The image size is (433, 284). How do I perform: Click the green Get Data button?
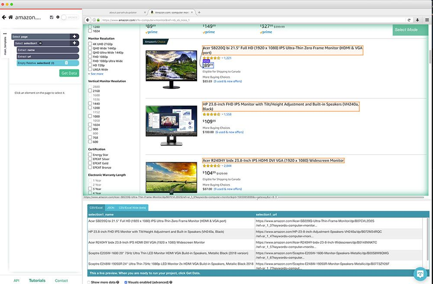point(69,73)
